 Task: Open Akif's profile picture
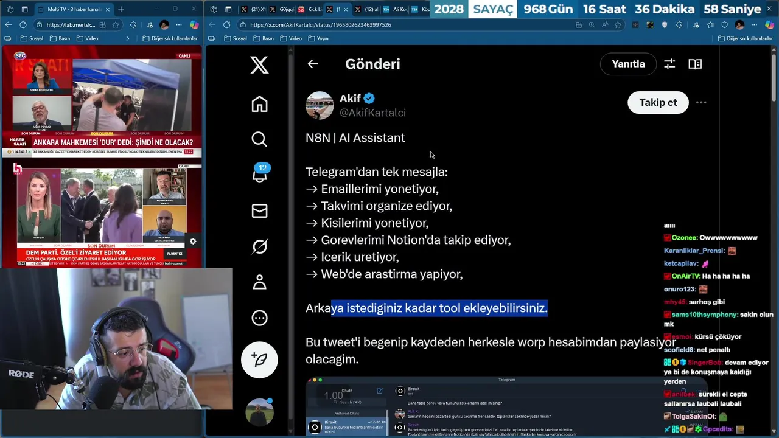[x=320, y=105]
